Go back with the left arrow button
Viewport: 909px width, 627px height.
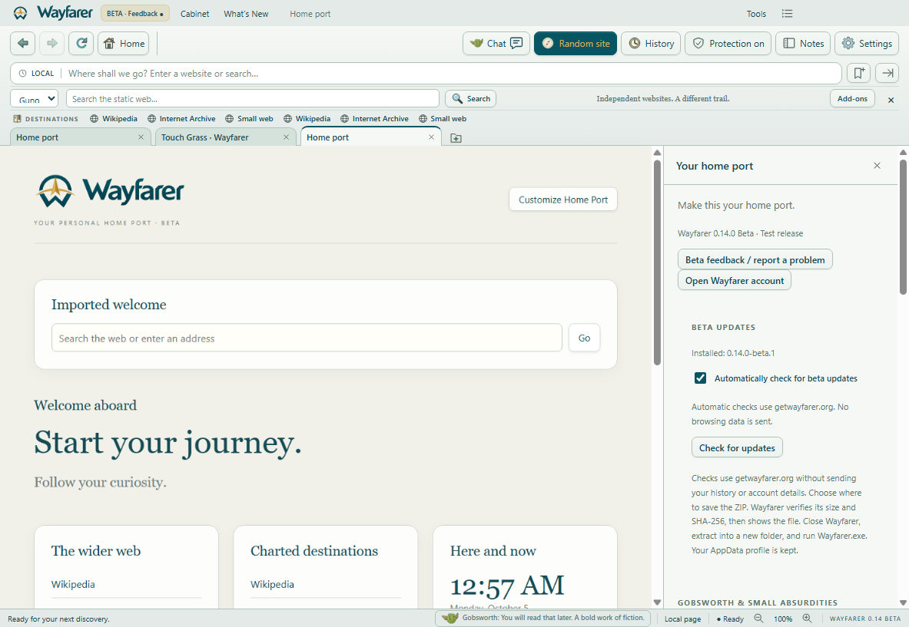(x=22, y=44)
